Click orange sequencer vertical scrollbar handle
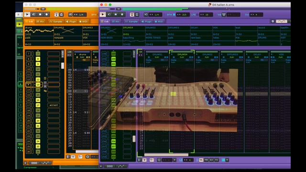This screenshot has width=306, height=172. pyautogui.click(x=63, y=65)
